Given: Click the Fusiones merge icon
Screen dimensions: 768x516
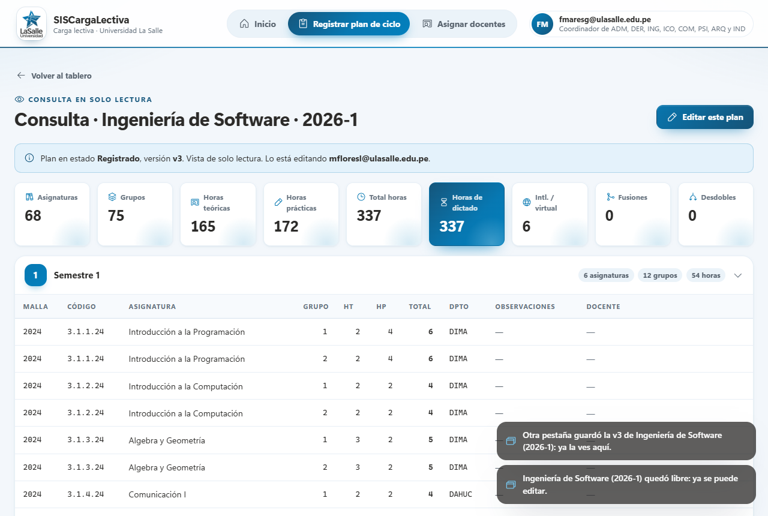Looking at the screenshot, I should point(610,197).
